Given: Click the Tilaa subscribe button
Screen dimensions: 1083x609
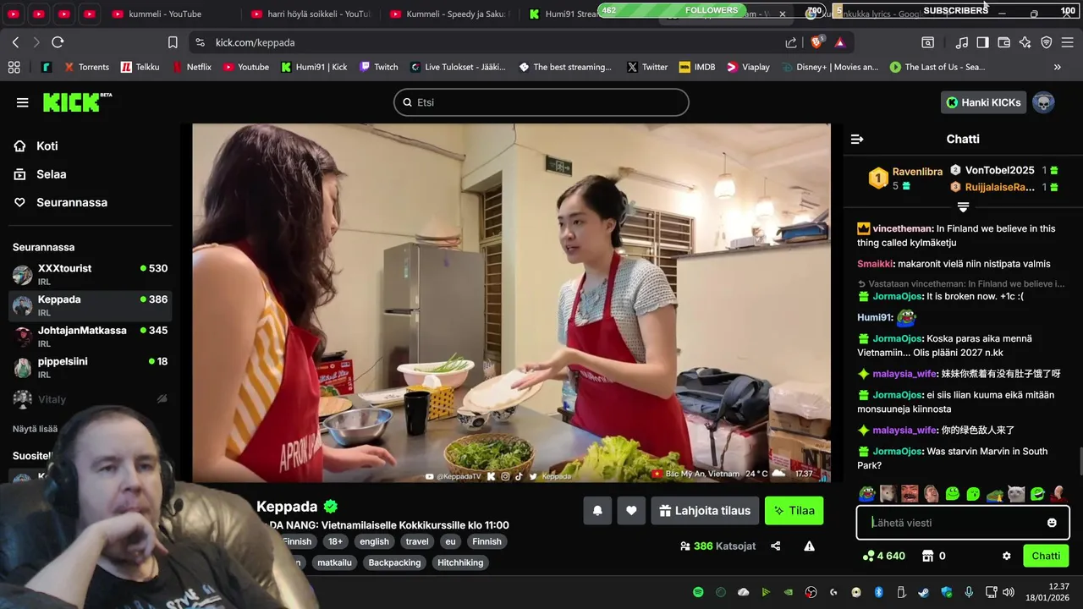Looking at the screenshot, I should click(x=794, y=511).
